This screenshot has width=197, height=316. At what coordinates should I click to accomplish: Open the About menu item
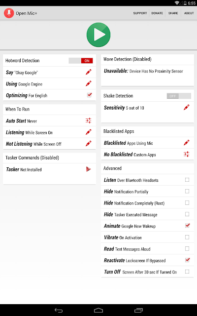pos(189,13)
